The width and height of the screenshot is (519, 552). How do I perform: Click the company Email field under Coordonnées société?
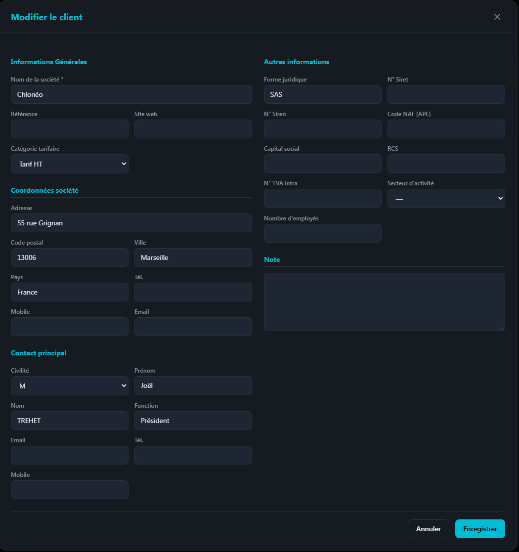click(x=193, y=326)
